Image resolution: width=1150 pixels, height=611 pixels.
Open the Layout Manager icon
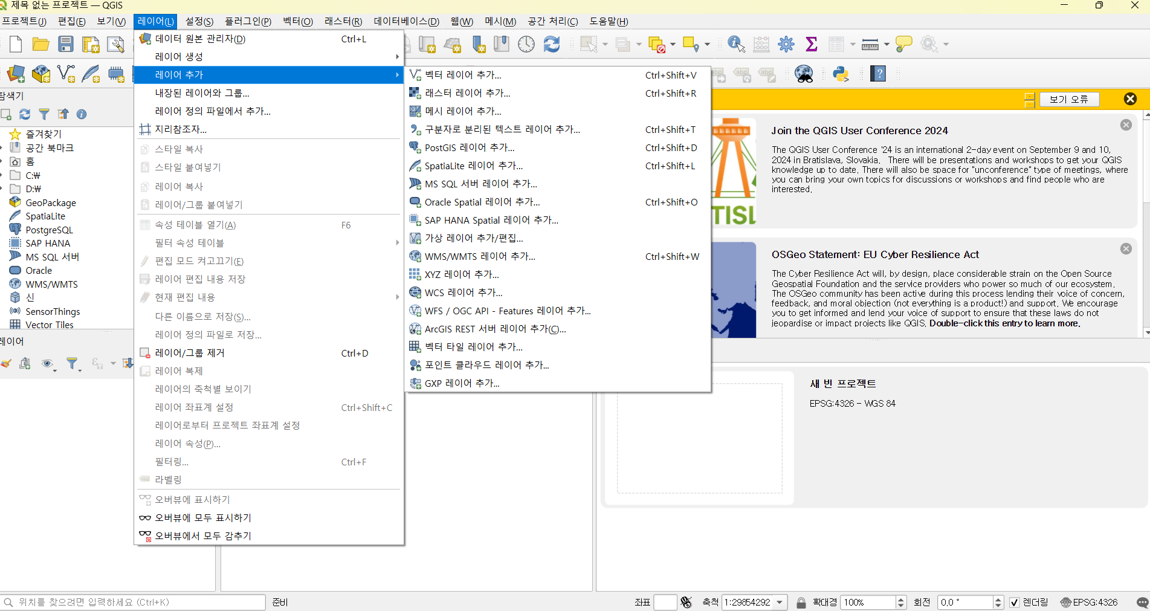pos(115,44)
